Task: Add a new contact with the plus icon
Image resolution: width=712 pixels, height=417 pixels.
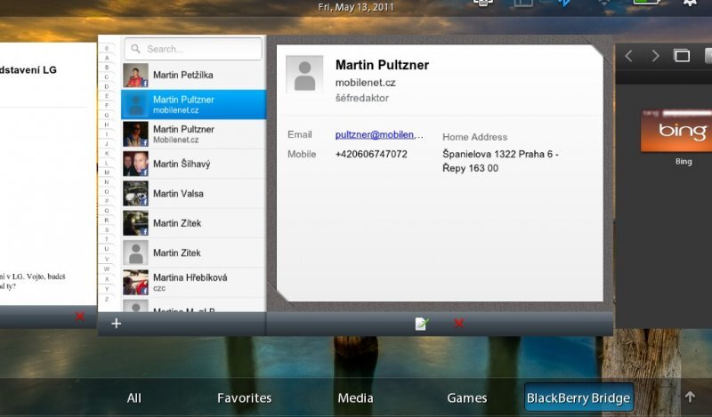Action: pyautogui.click(x=117, y=323)
